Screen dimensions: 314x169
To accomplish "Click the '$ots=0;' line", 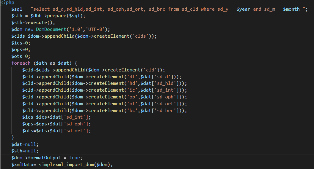I will pos(21,56).
